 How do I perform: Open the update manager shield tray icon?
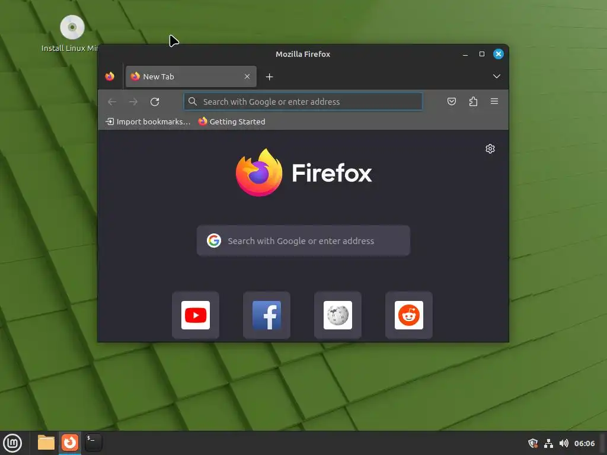(533, 443)
